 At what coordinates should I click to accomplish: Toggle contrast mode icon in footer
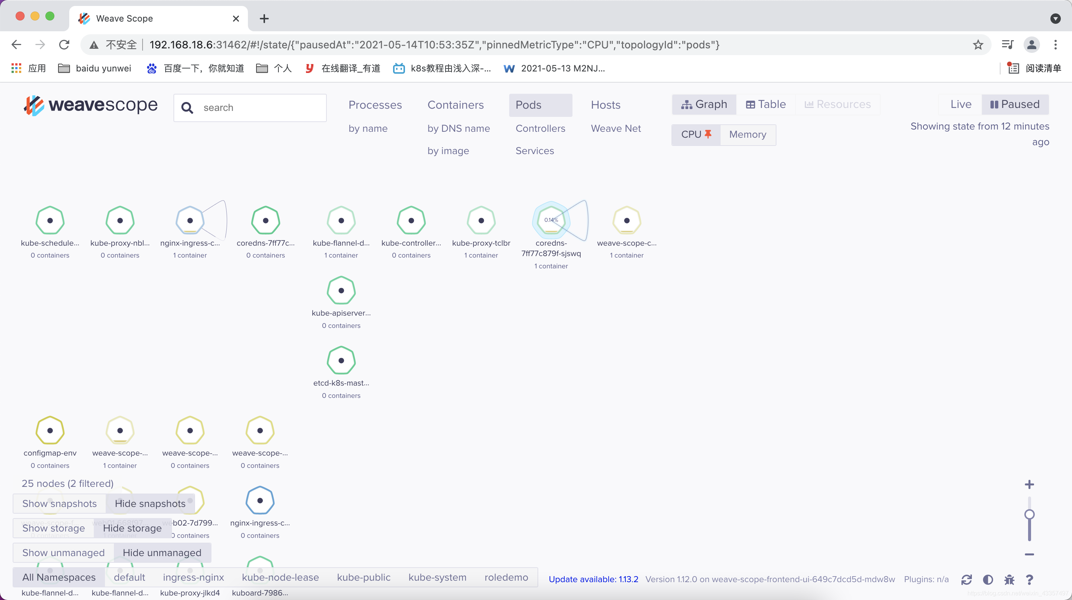988,579
